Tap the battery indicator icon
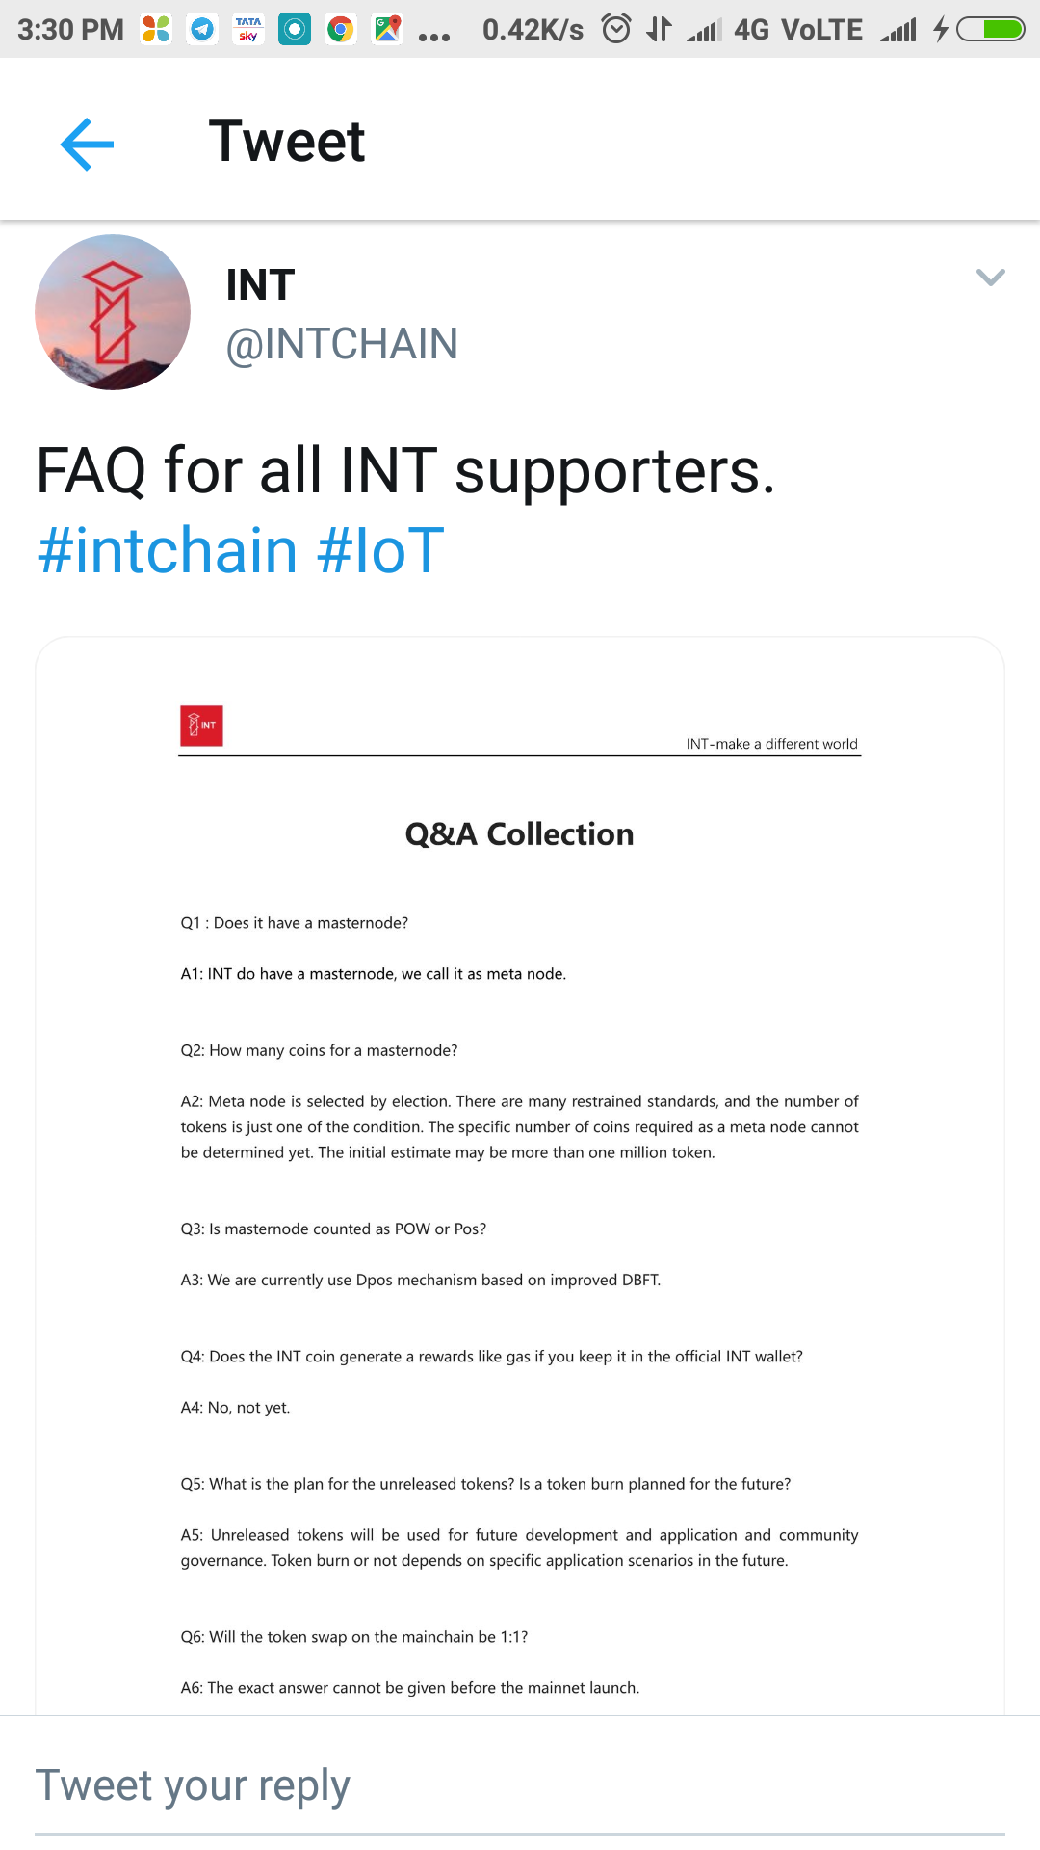Viewport: 1040px width, 1850px height. coord(990,30)
